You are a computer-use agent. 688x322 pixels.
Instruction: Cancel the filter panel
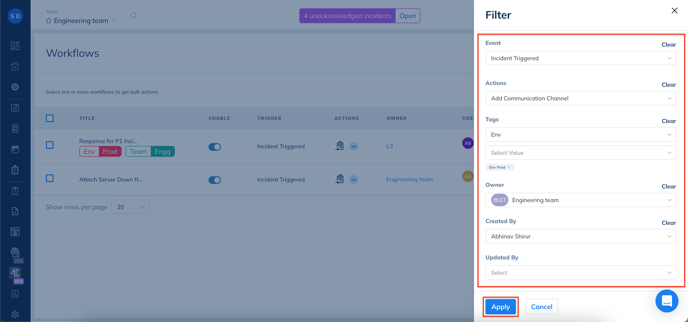point(542,307)
